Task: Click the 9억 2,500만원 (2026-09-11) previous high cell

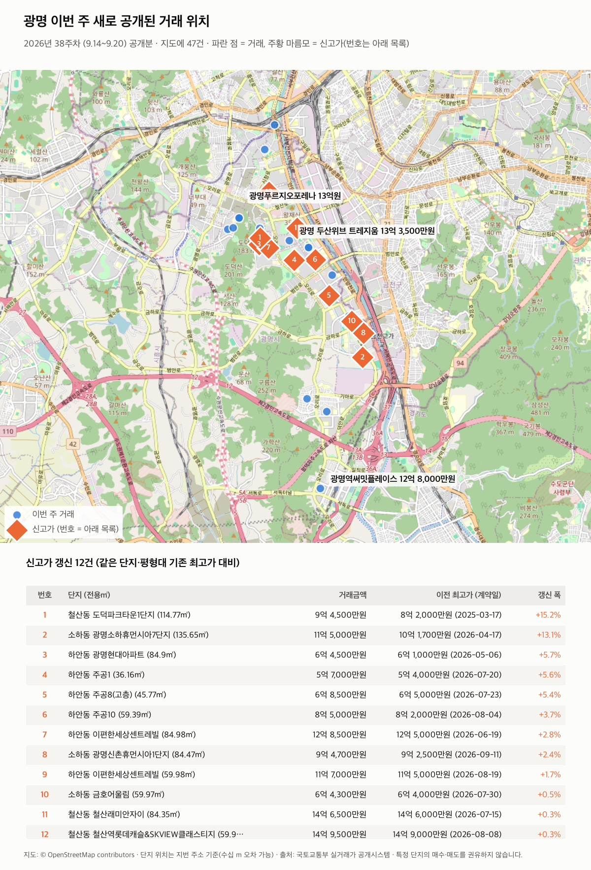Action: (x=452, y=755)
